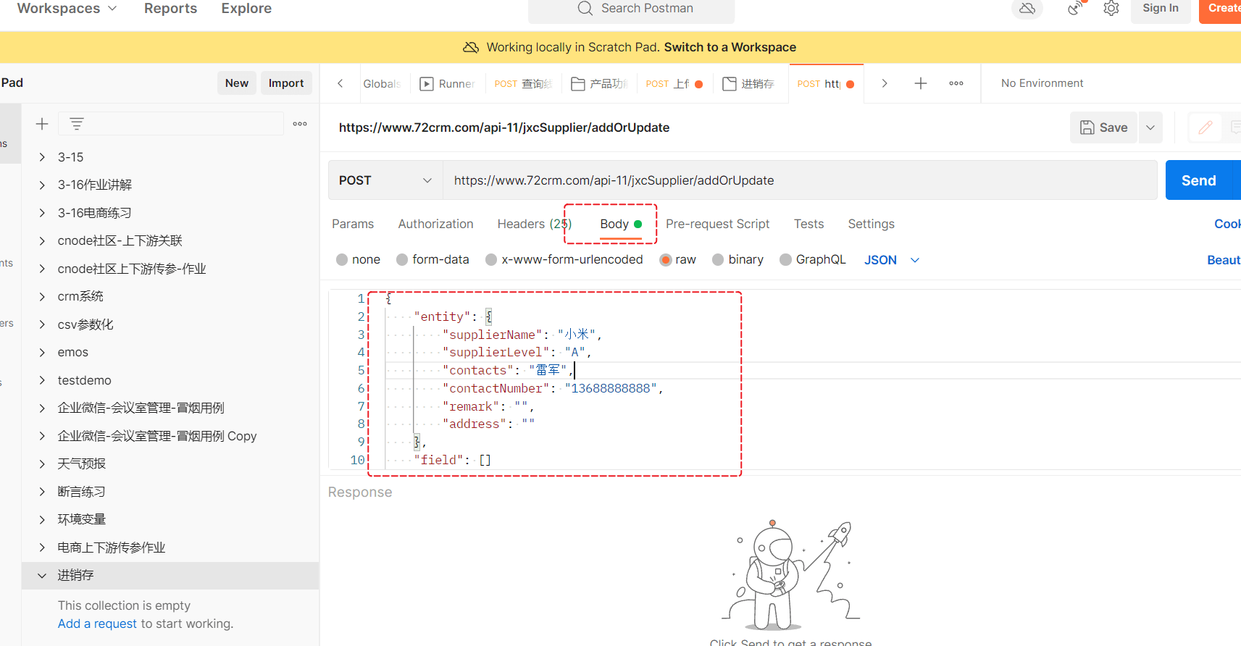Click the plus icon to create collection
This screenshot has width=1241, height=646.
click(42, 124)
